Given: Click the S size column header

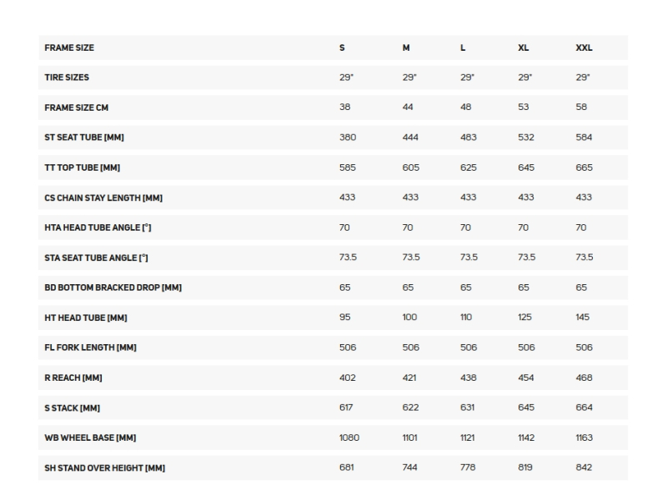Looking at the screenshot, I should [x=342, y=47].
